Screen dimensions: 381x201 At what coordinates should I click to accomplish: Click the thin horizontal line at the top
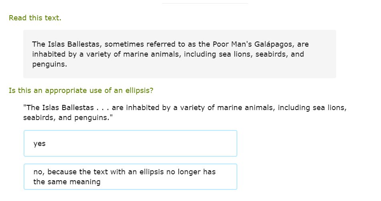coord(205,3)
